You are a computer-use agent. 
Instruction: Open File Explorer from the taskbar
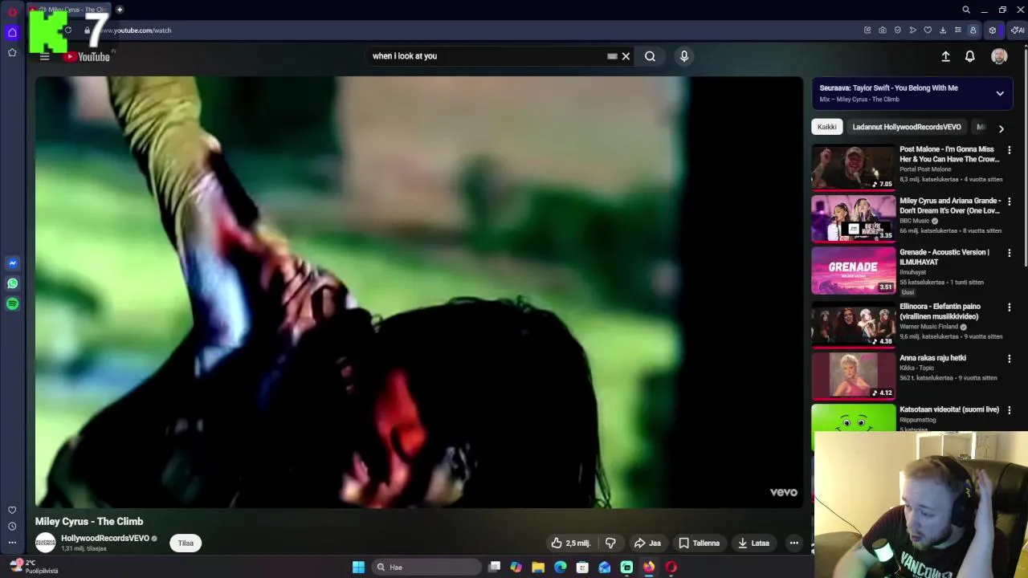pyautogui.click(x=538, y=567)
